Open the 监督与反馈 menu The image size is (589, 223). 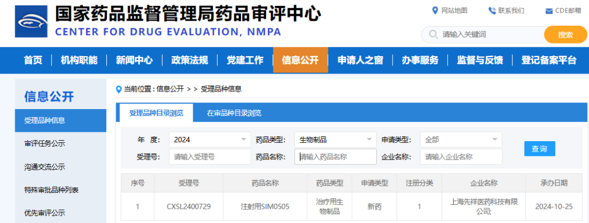tap(480, 60)
